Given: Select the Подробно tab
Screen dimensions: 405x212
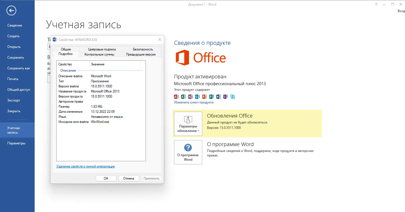Looking at the screenshot, I should tap(66, 54).
